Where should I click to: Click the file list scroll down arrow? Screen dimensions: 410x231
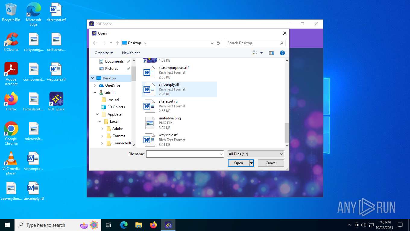pos(287,145)
